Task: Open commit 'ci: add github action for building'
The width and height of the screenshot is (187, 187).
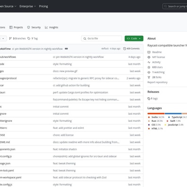Action: pyautogui.click(x=71, y=85)
